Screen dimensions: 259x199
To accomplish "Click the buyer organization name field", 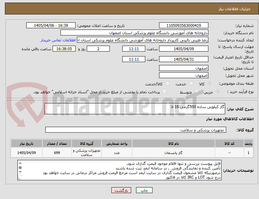I will click(134, 33).
